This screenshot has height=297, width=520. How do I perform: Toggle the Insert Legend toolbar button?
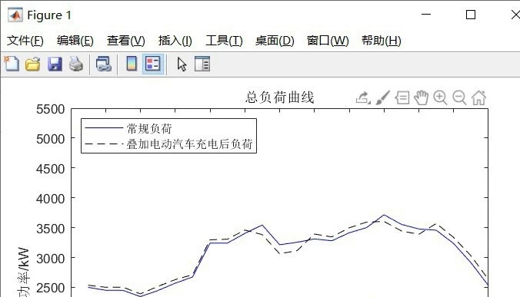pos(153,64)
